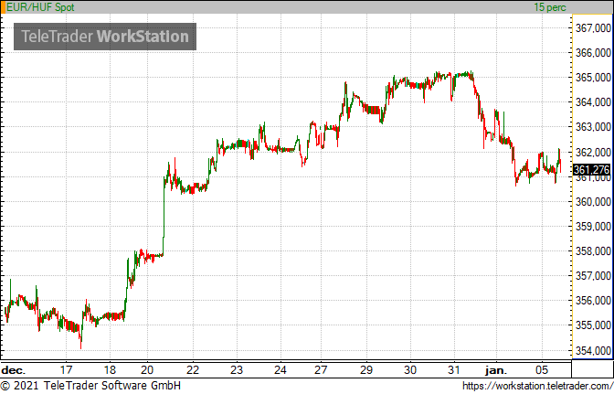Click the 367,000 price axis value
614x394 pixels.
(x=593, y=27)
